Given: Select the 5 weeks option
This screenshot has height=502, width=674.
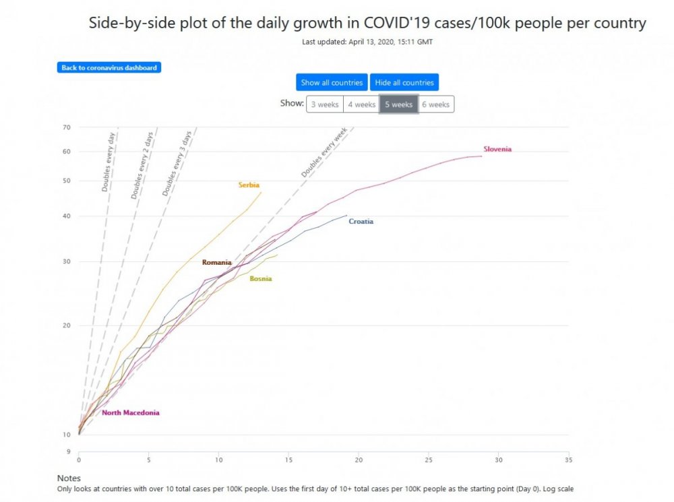Looking at the screenshot, I should (398, 104).
